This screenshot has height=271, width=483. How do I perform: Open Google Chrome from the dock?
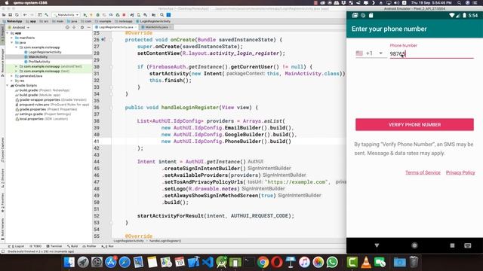(263, 262)
